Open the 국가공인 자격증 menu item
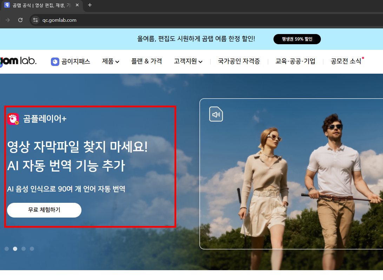Viewport: 383px width, 280px height. click(238, 61)
